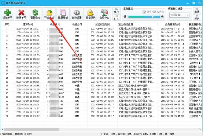
Task: Click the EMS cell in row 3
Action: coord(77,36)
